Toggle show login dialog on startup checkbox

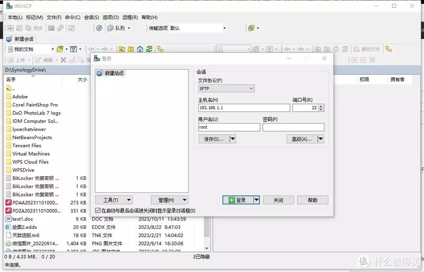click(x=98, y=210)
